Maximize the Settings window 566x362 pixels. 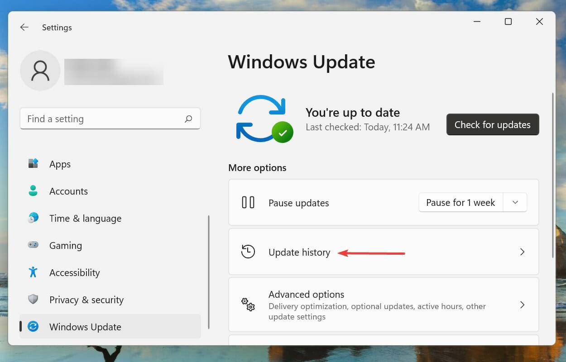coord(508,22)
